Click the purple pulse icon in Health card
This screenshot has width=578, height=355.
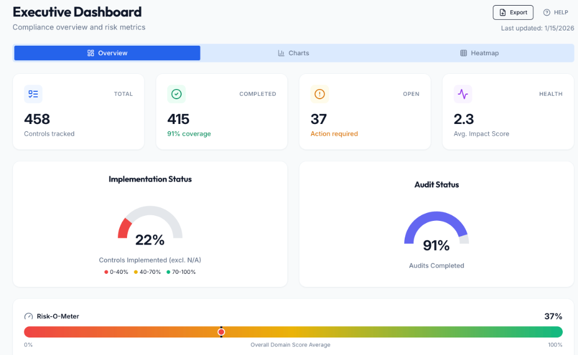pos(463,94)
